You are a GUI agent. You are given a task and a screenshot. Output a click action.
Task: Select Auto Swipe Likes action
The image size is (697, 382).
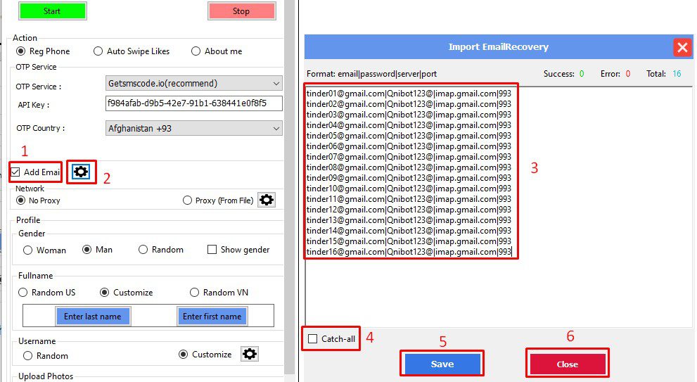(132, 51)
